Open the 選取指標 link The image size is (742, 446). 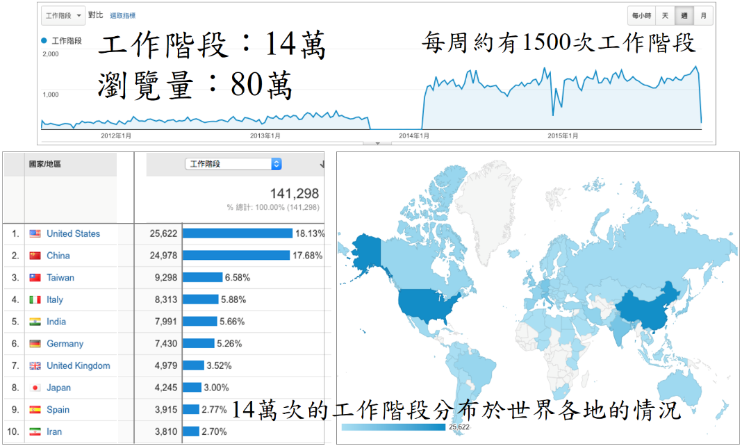(122, 15)
